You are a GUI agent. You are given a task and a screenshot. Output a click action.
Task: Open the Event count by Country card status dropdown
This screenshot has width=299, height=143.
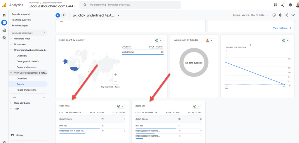click(x=159, y=40)
